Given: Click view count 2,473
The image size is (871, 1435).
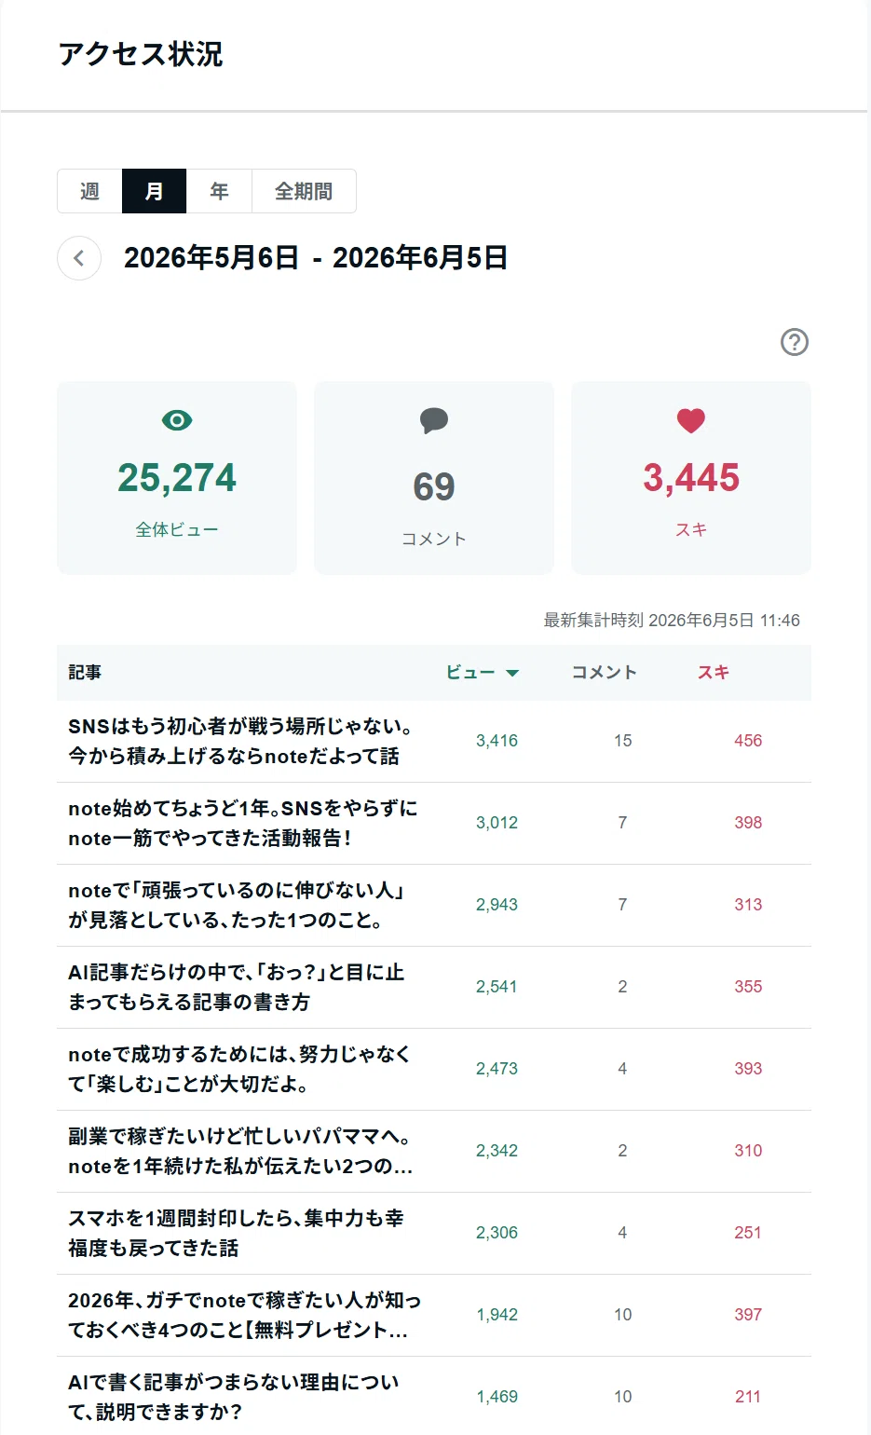Looking at the screenshot, I should (x=497, y=1069).
